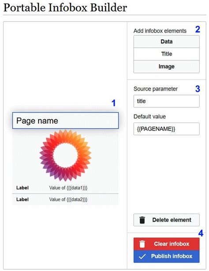Select the data1 row in preview

pos(65,188)
